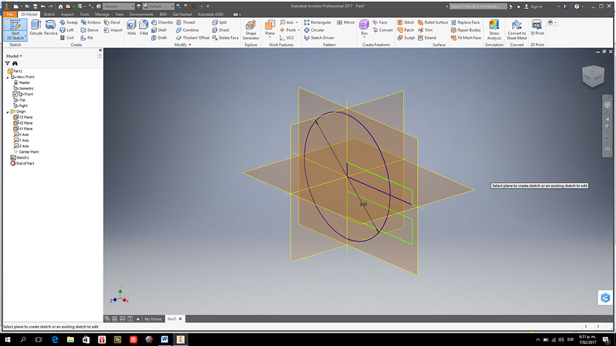Select Circular pattern tool
Screen dimensions: 616x346
coord(314,30)
